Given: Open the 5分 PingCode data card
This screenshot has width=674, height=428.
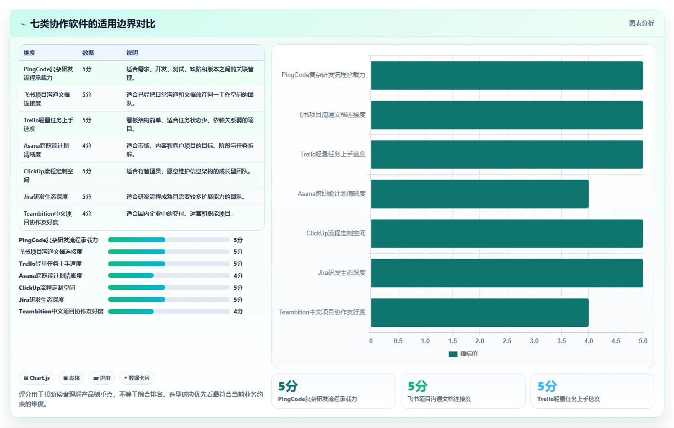Looking at the screenshot, I should [333, 391].
